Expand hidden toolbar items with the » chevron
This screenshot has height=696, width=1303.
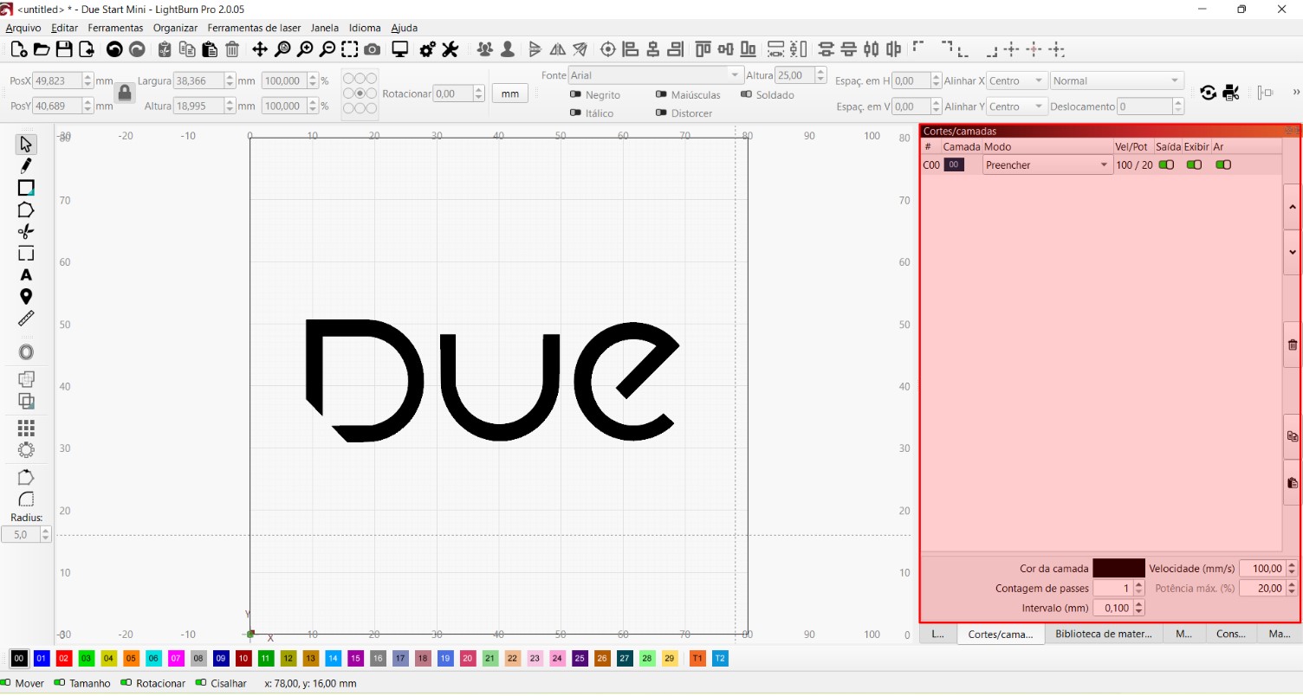(1296, 92)
